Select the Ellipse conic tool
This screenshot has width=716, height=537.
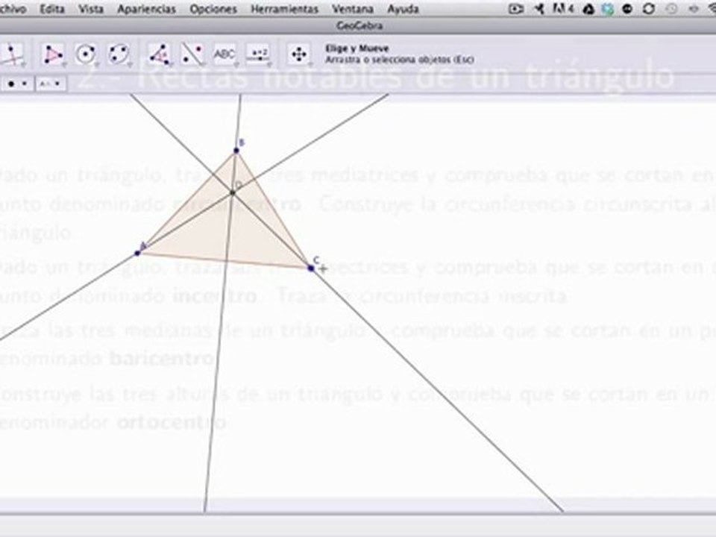coord(119,54)
